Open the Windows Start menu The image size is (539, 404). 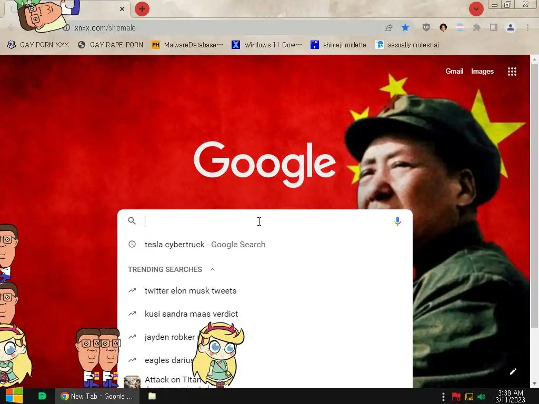[x=14, y=396]
